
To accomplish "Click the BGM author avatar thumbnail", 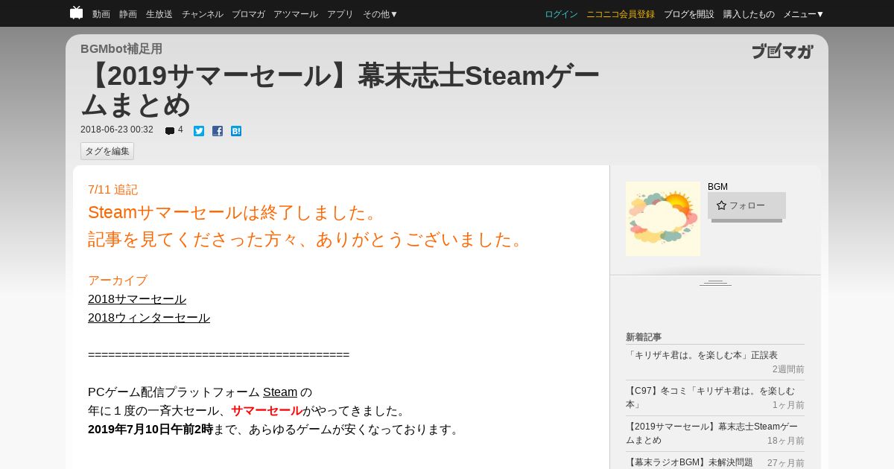I will click(663, 219).
